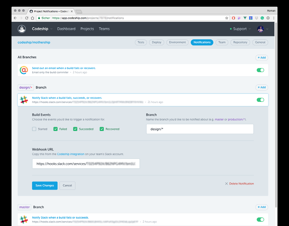Disable the design/* Slack notification toggle
The image size is (289, 226).
pos(260,100)
